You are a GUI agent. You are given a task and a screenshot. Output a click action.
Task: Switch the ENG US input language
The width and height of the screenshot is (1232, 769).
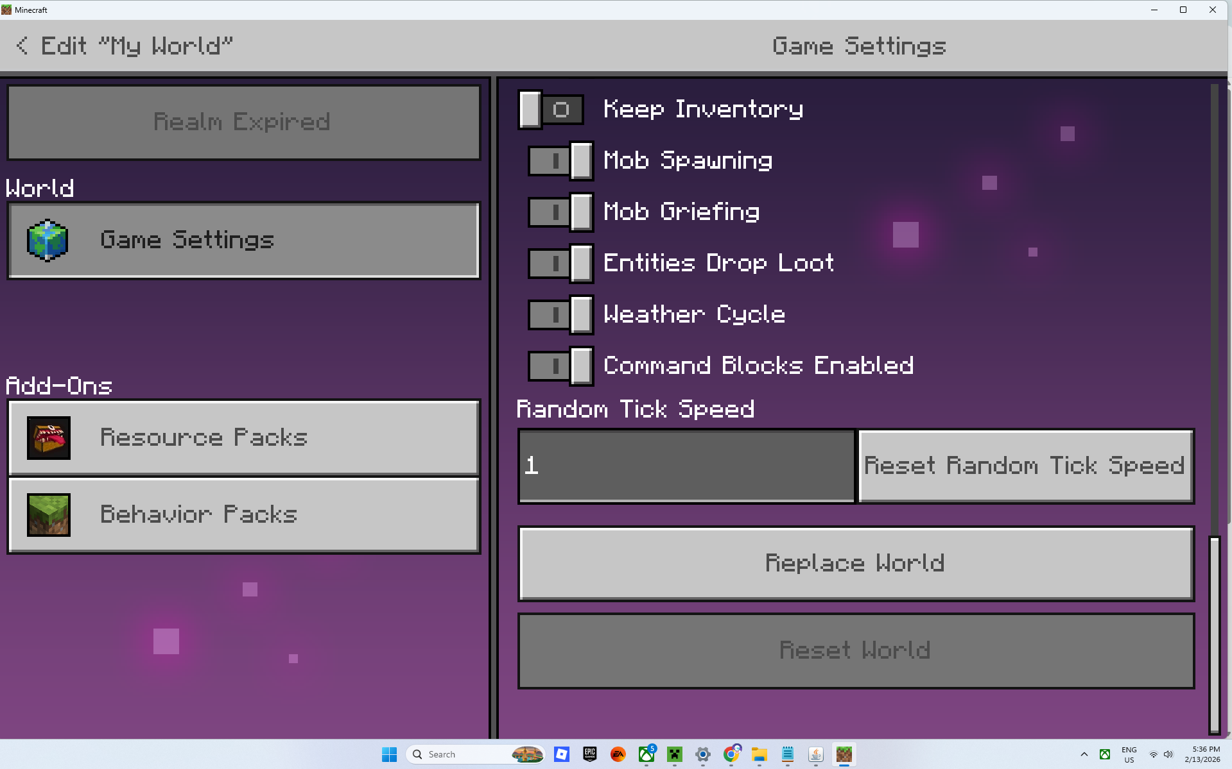point(1129,754)
